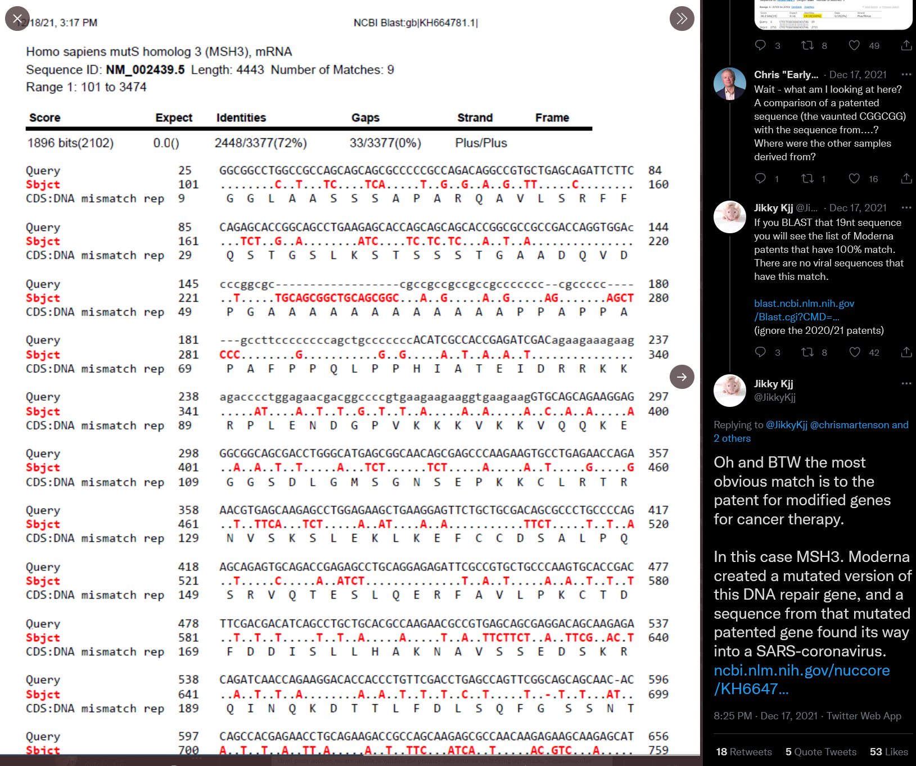Screen dimensions: 916x766
Task: Like the tweet showing 49 likes
Action: coord(854,46)
